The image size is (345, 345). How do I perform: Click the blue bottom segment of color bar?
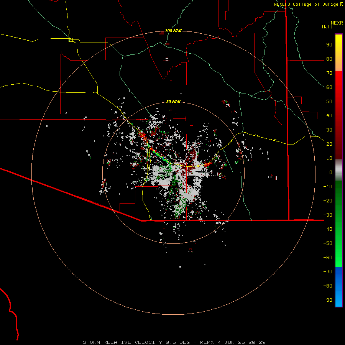pyautogui.click(x=338, y=287)
